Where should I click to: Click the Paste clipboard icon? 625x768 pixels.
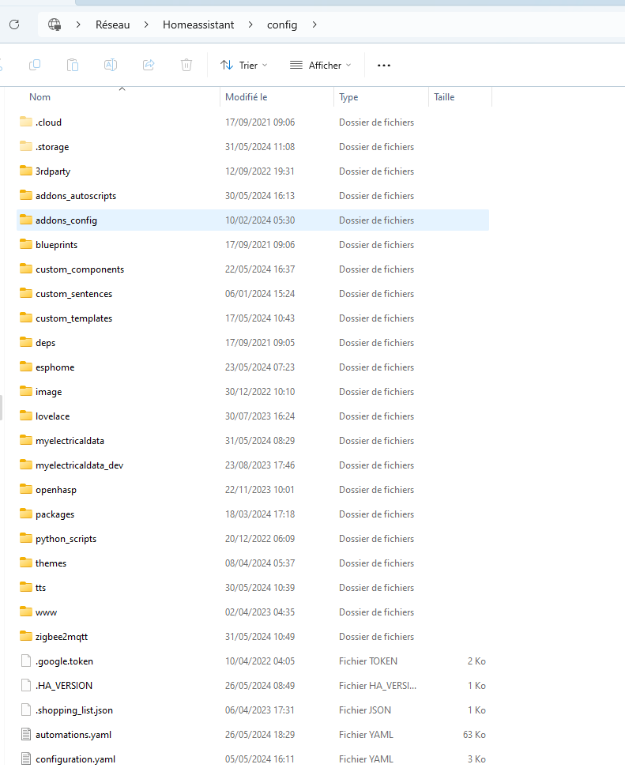point(73,65)
